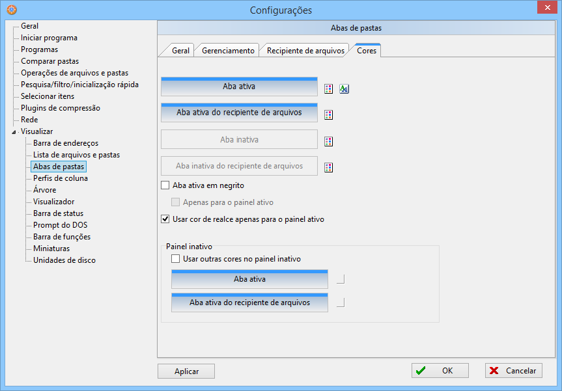Screen dimensions: 562x391
Task: Open font settings icon beside Aba ativa
Action: (x=344, y=89)
